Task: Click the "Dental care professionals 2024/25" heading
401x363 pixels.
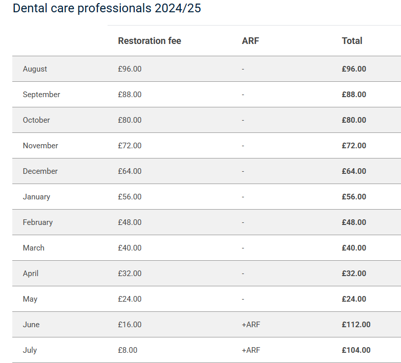Action: point(107,8)
